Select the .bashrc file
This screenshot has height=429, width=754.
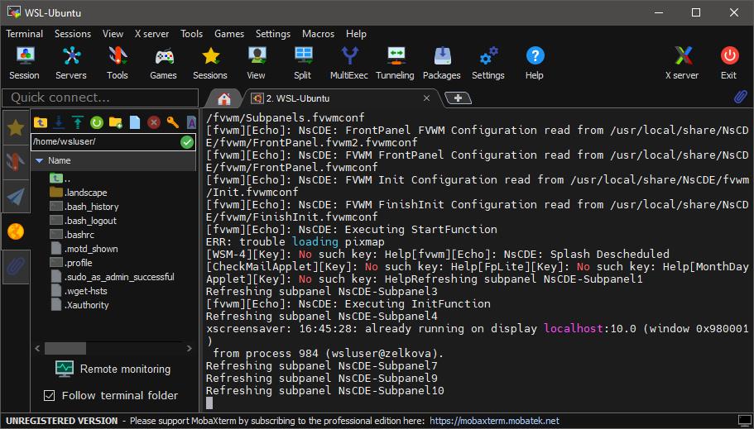click(x=72, y=235)
